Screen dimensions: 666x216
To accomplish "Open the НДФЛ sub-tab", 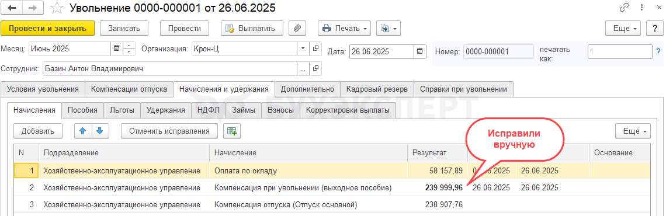I will [x=208, y=110].
